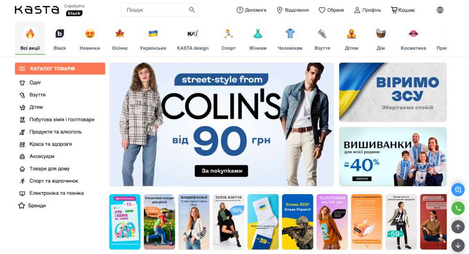Click the green phone call icon
The width and height of the screenshot is (469, 254).
458,208
